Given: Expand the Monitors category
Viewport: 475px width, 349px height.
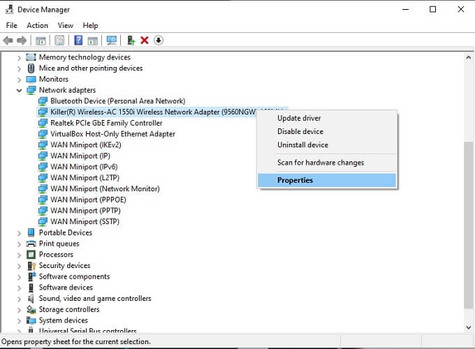Looking at the screenshot, I should click(x=19, y=80).
